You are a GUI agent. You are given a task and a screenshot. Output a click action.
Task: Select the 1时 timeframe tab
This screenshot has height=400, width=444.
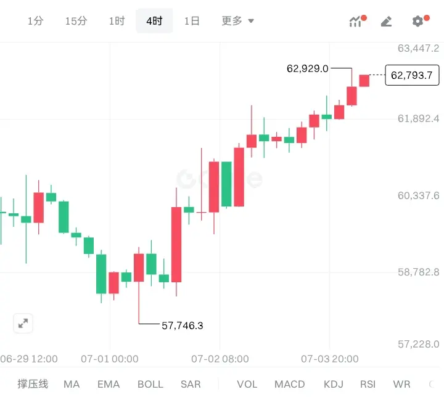click(x=117, y=21)
